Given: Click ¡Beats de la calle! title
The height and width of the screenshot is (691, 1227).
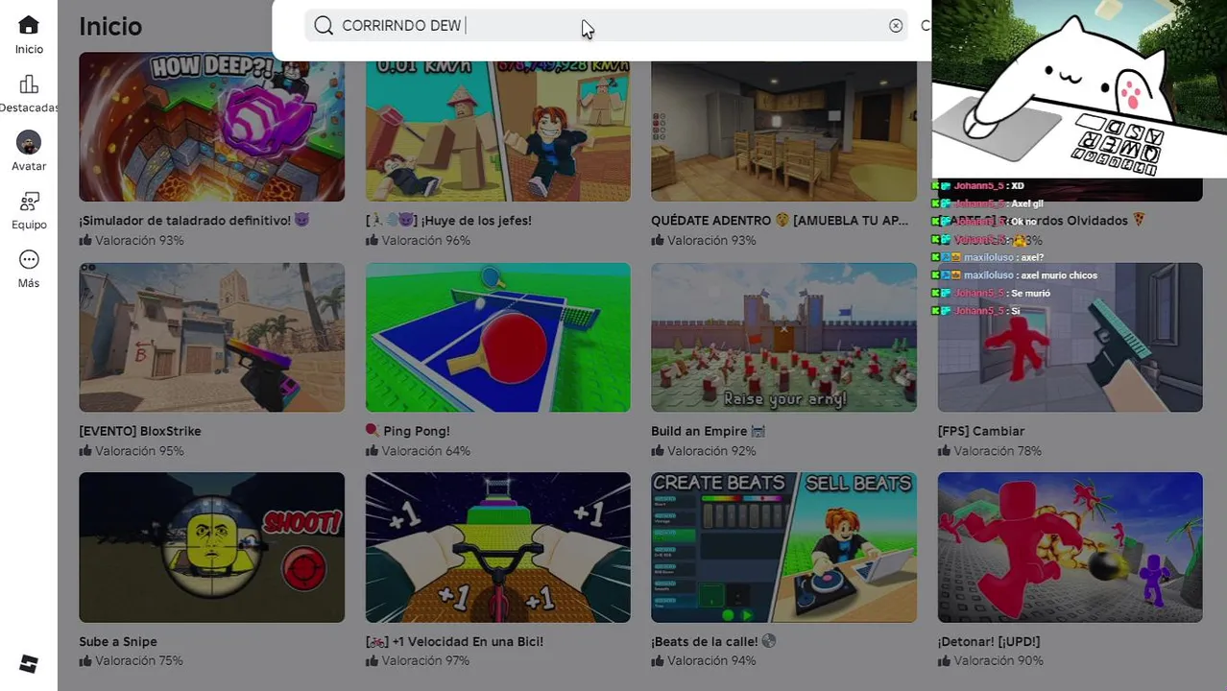Looking at the screenshot, I should (713, 641).
